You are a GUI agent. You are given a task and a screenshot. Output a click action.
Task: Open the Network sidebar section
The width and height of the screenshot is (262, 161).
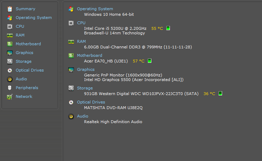(24, 96)
